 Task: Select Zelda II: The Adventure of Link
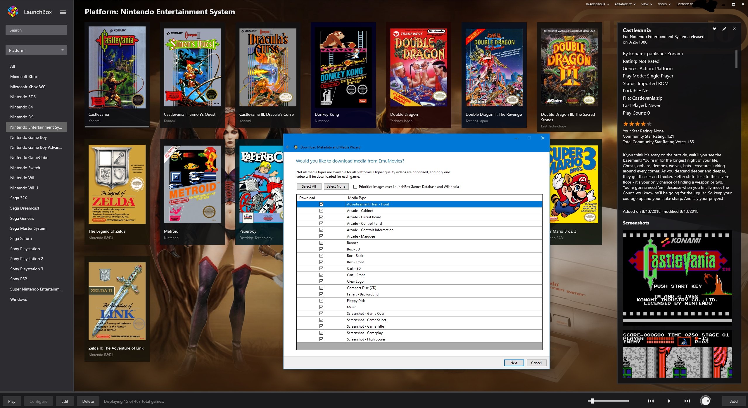(117, 301)
